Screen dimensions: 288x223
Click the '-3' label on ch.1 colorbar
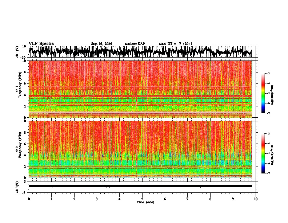pyautogui.click(x=268, y=73)
